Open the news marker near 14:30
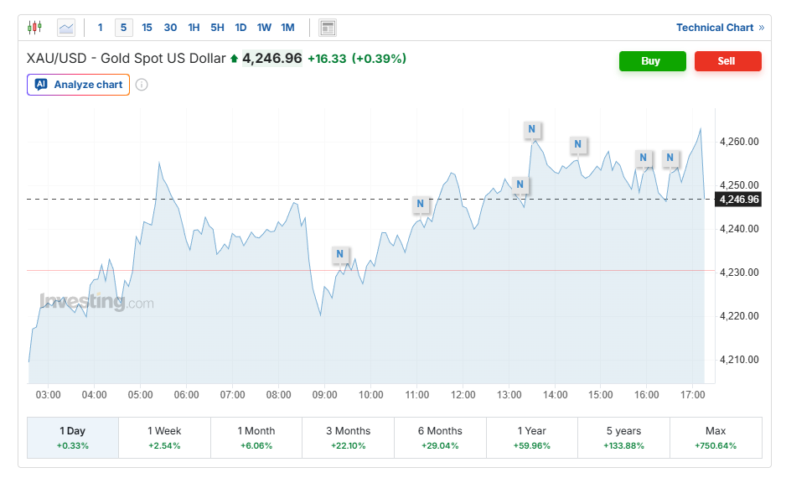 [x=578, y=145]
